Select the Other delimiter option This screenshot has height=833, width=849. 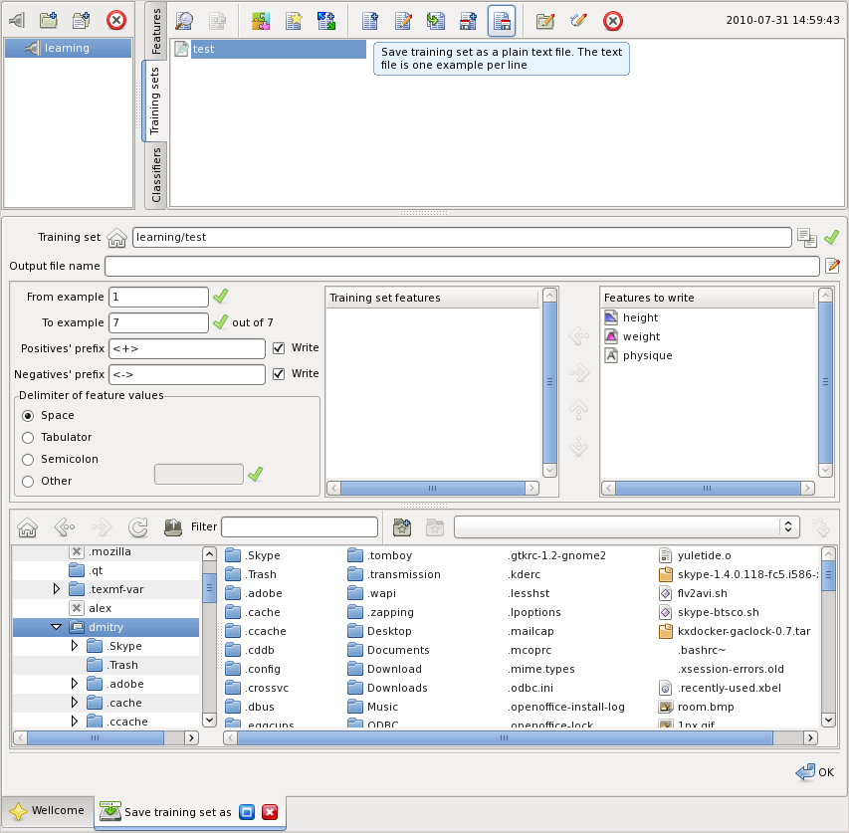click(28, 481)
